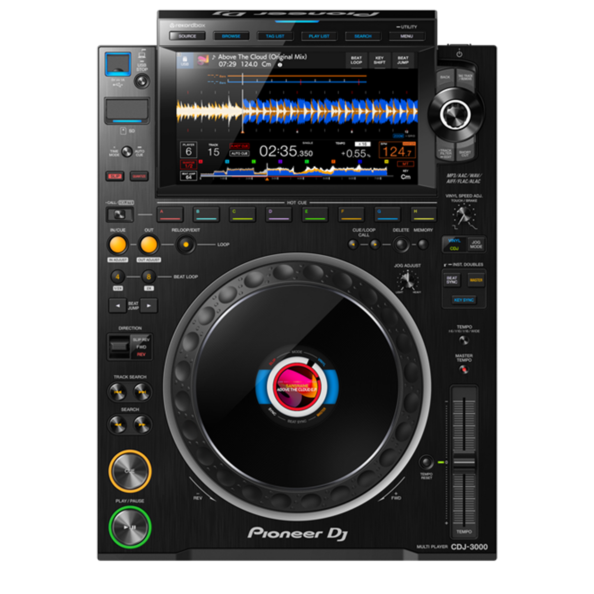Set this deck as MASTER
This screenshot has height=594, width=594.
[x=476, y=280]
